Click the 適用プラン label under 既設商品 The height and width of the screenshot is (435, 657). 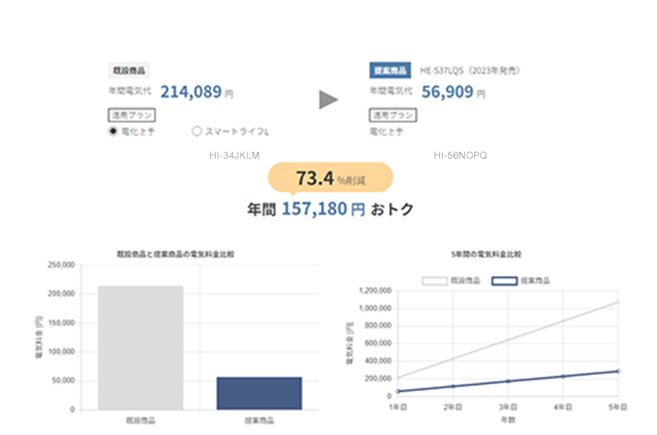pyautogui.click(x=131, y=115)
